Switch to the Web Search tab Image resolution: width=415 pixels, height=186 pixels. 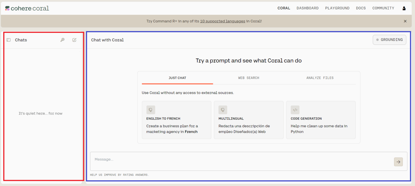pyautogui.click(x=249, y=78)
